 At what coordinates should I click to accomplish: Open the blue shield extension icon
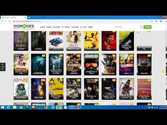coord(156,21)
